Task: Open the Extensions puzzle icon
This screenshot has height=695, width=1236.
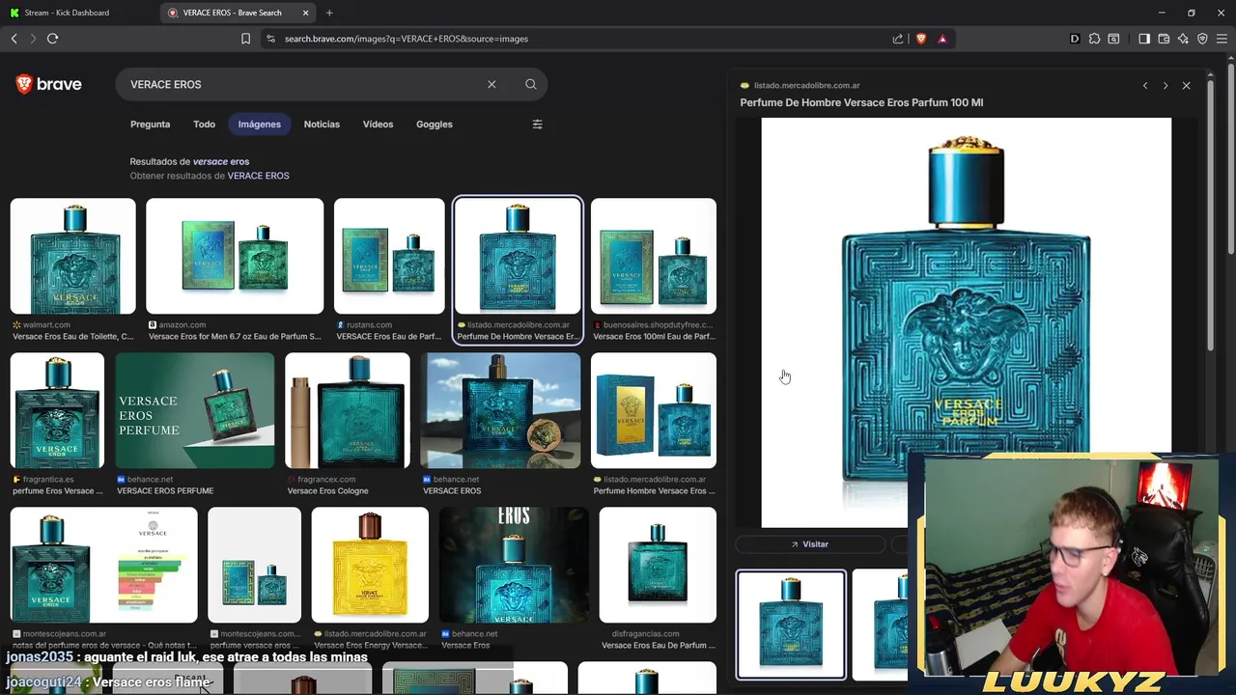Action: click(x=1094, y=39)
